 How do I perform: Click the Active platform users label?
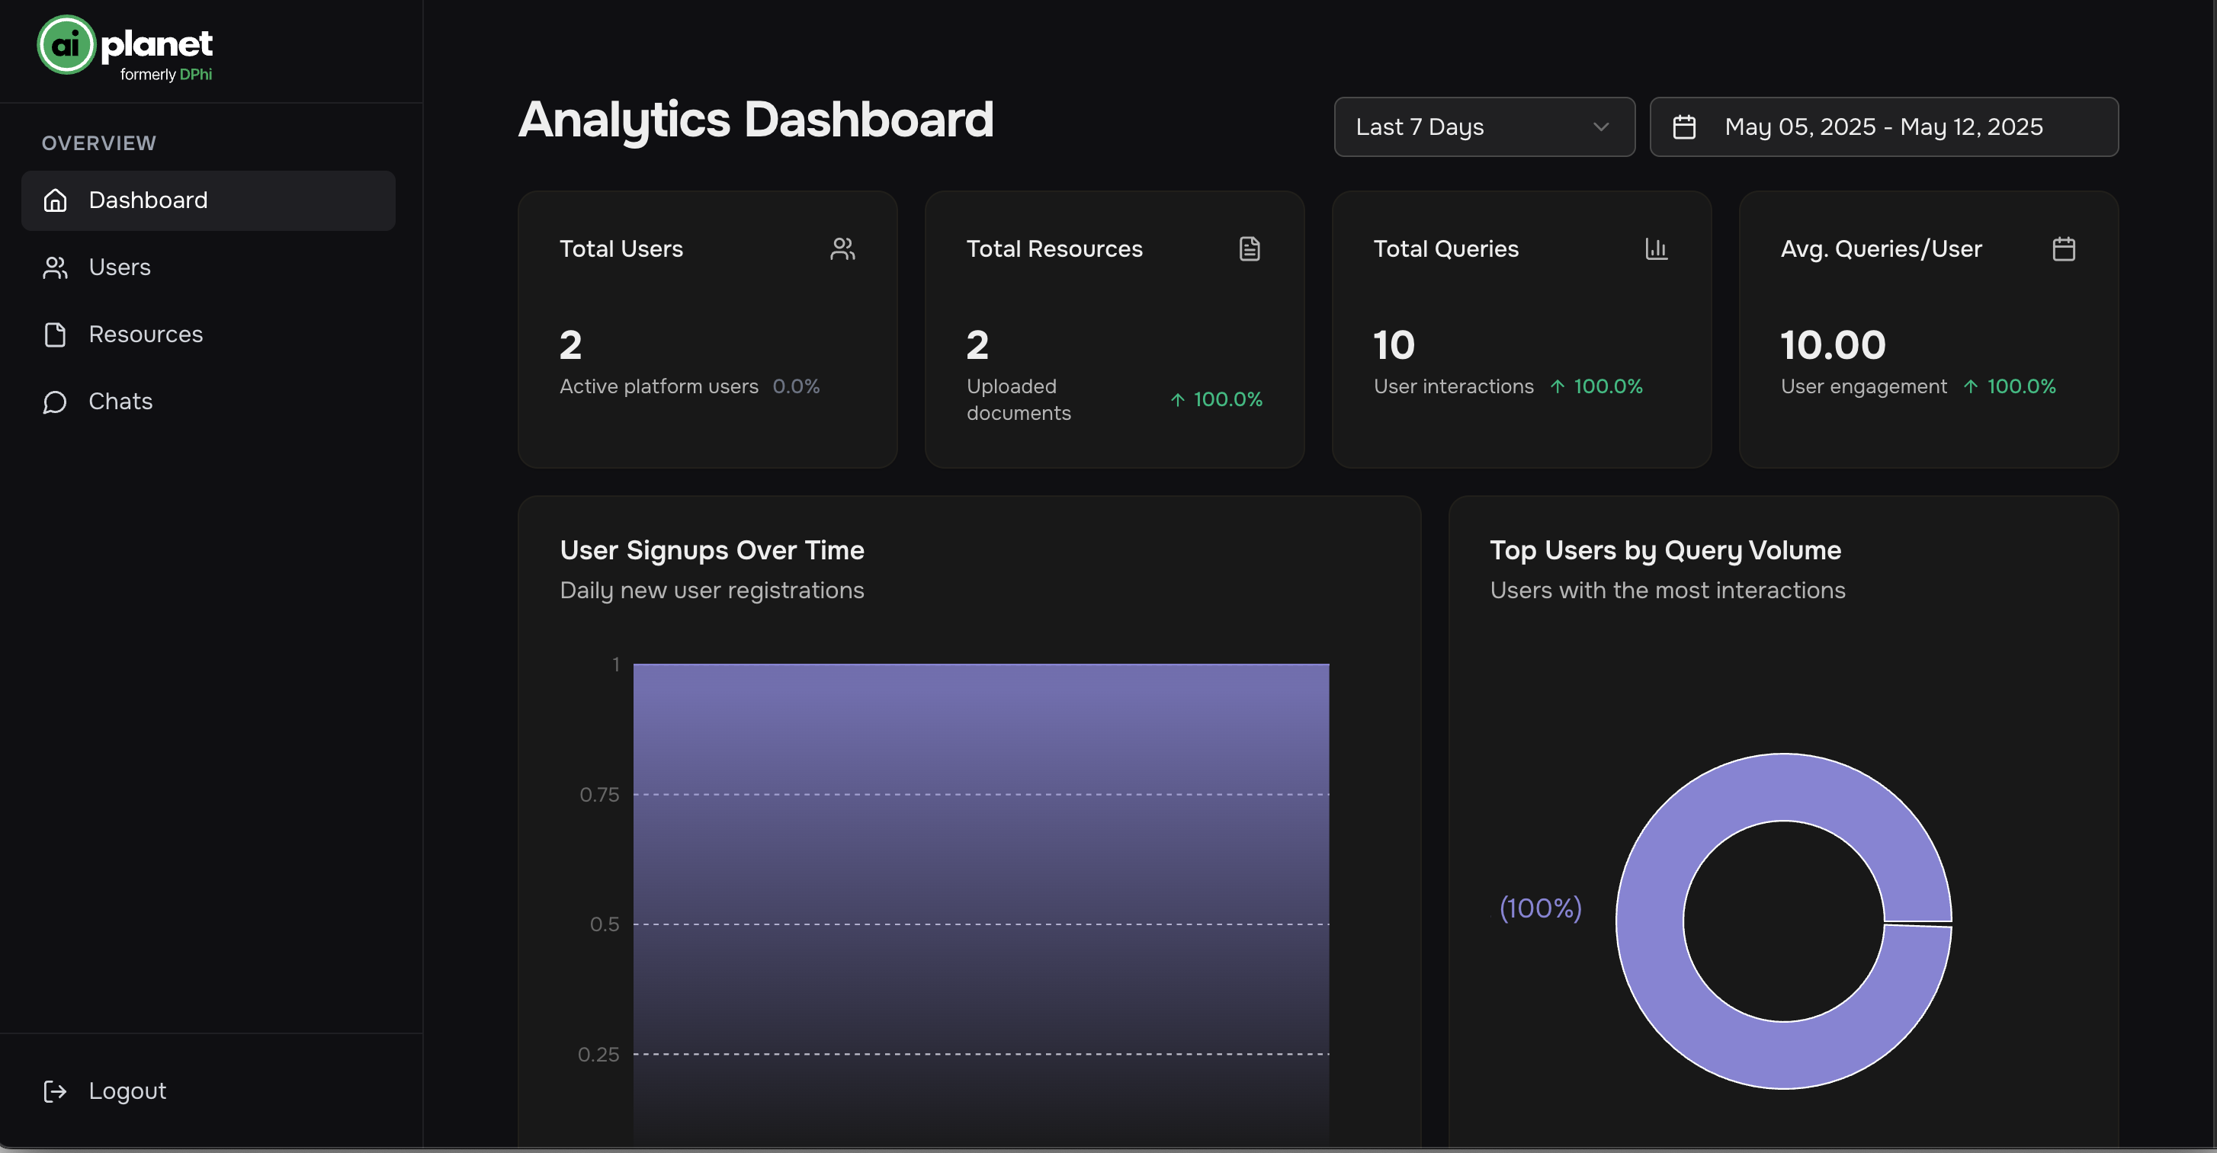pos(659,386)
